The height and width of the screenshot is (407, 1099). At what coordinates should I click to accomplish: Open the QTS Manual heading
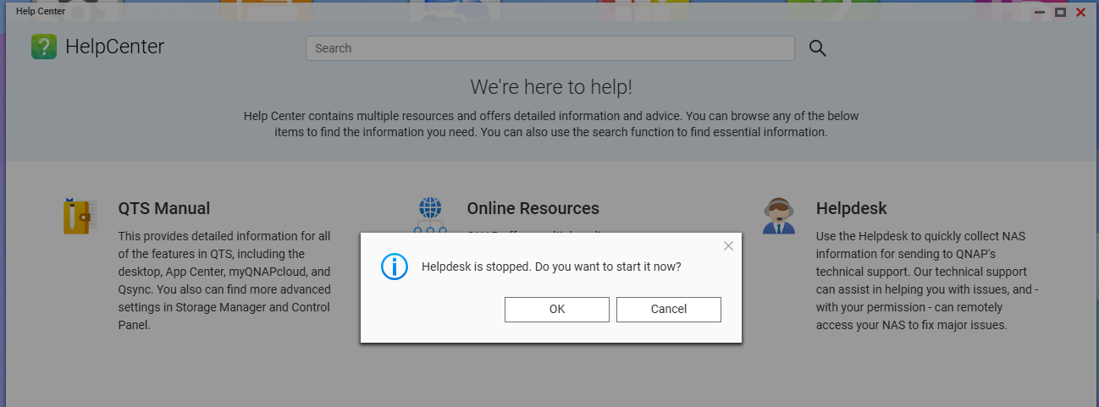(164, 208)
